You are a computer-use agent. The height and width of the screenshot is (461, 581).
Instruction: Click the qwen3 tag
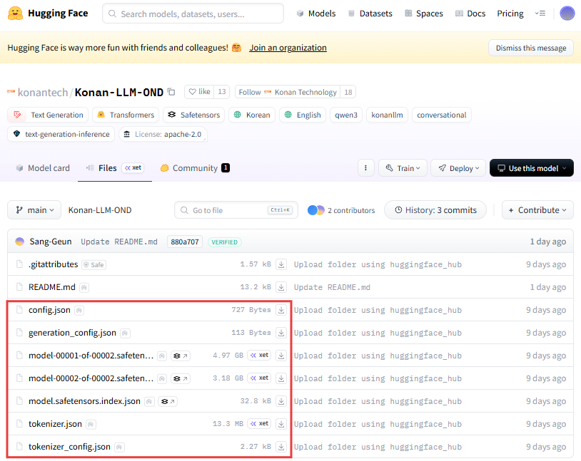tap(346, 115)
